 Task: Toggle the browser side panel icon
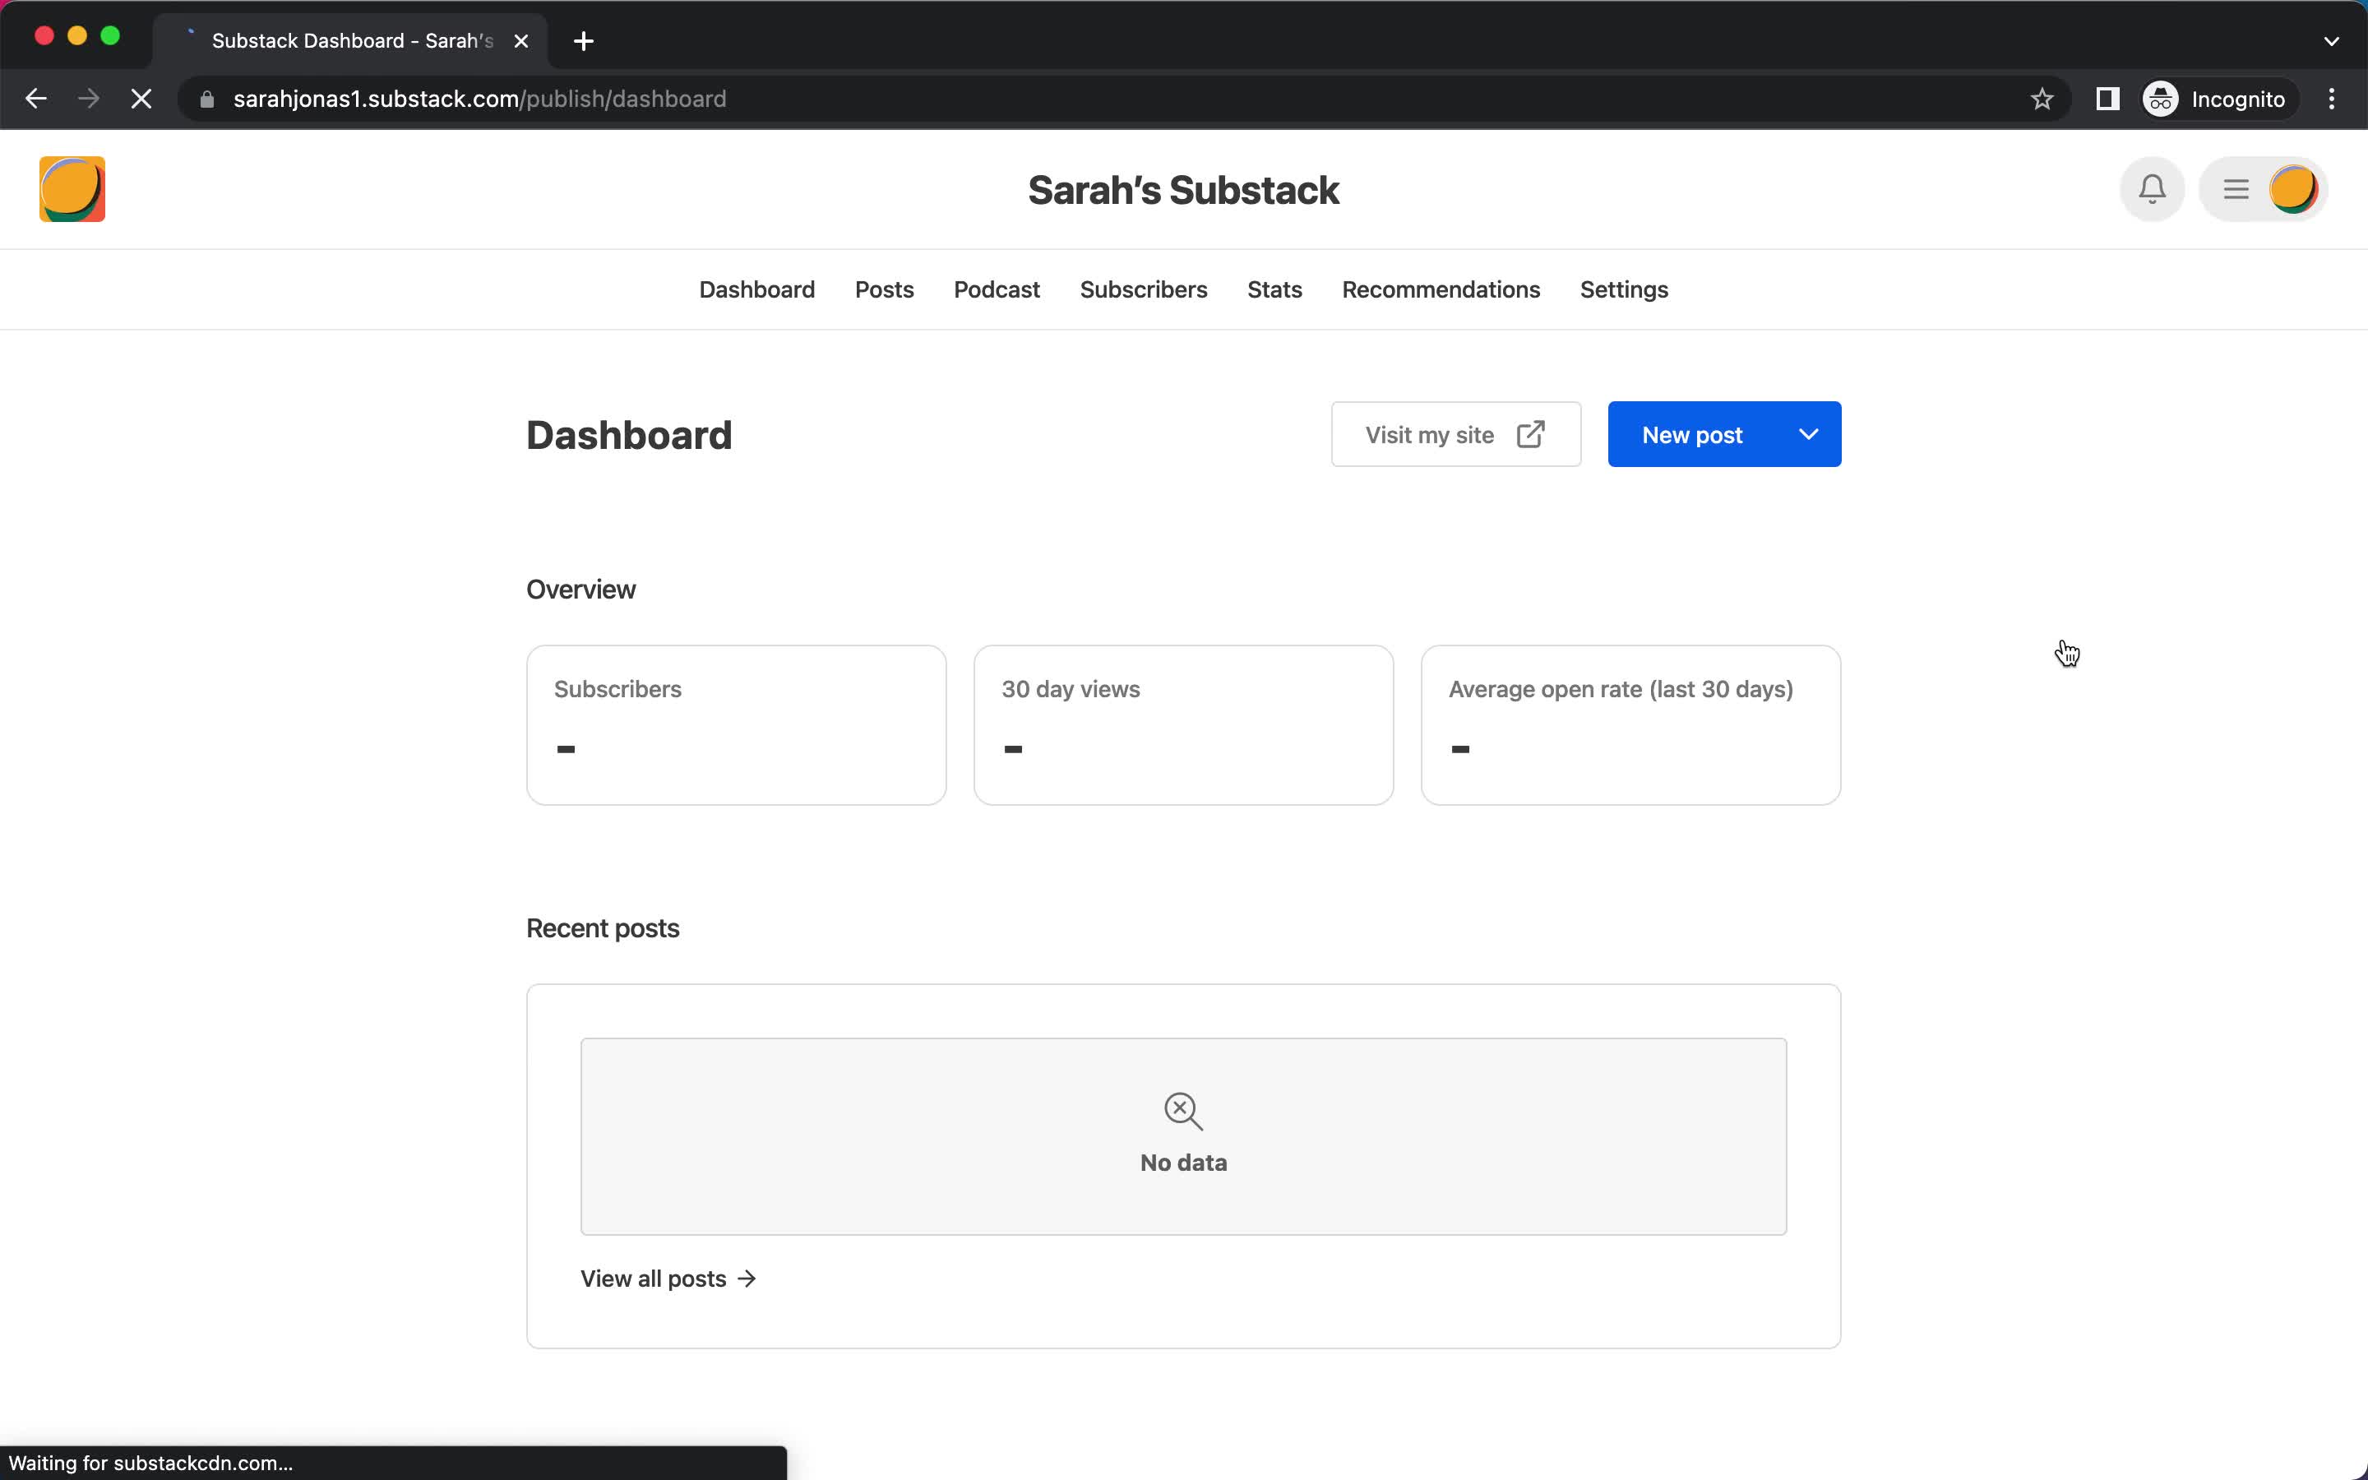[x=2107, y=99]
